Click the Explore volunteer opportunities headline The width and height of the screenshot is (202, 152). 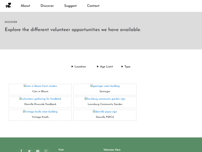coord(73,30)
